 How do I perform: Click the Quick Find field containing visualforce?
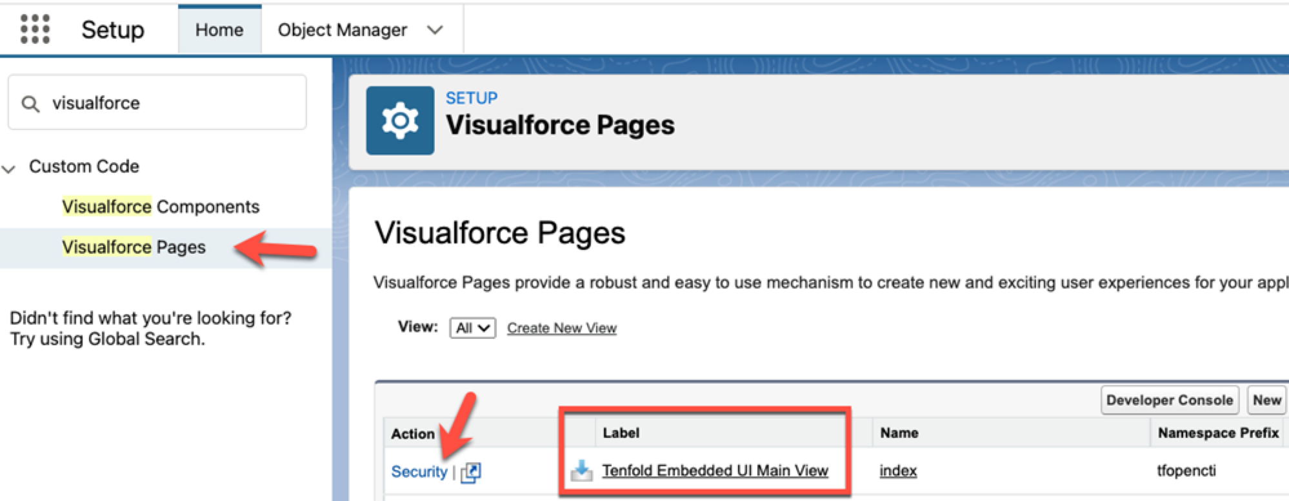pyautogui.click(x=157, y=102)
